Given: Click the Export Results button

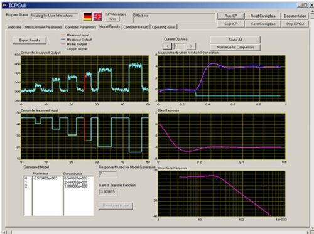Looking at the screenshot, I should coord(30,40).
